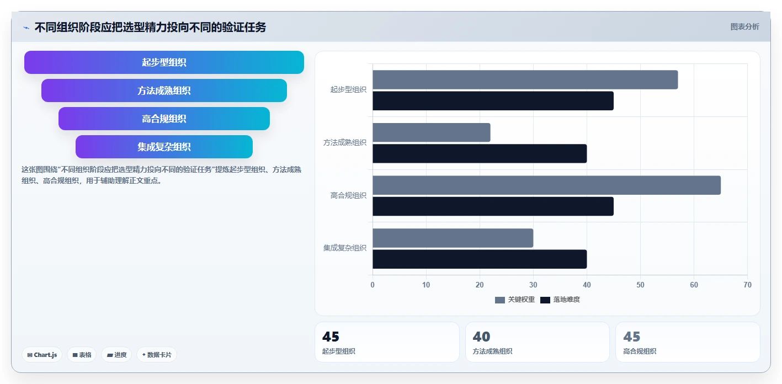Toggle 关键权重 legend item in chart
The height and width of the screenshot is (384, 782).
coord(514,300)
